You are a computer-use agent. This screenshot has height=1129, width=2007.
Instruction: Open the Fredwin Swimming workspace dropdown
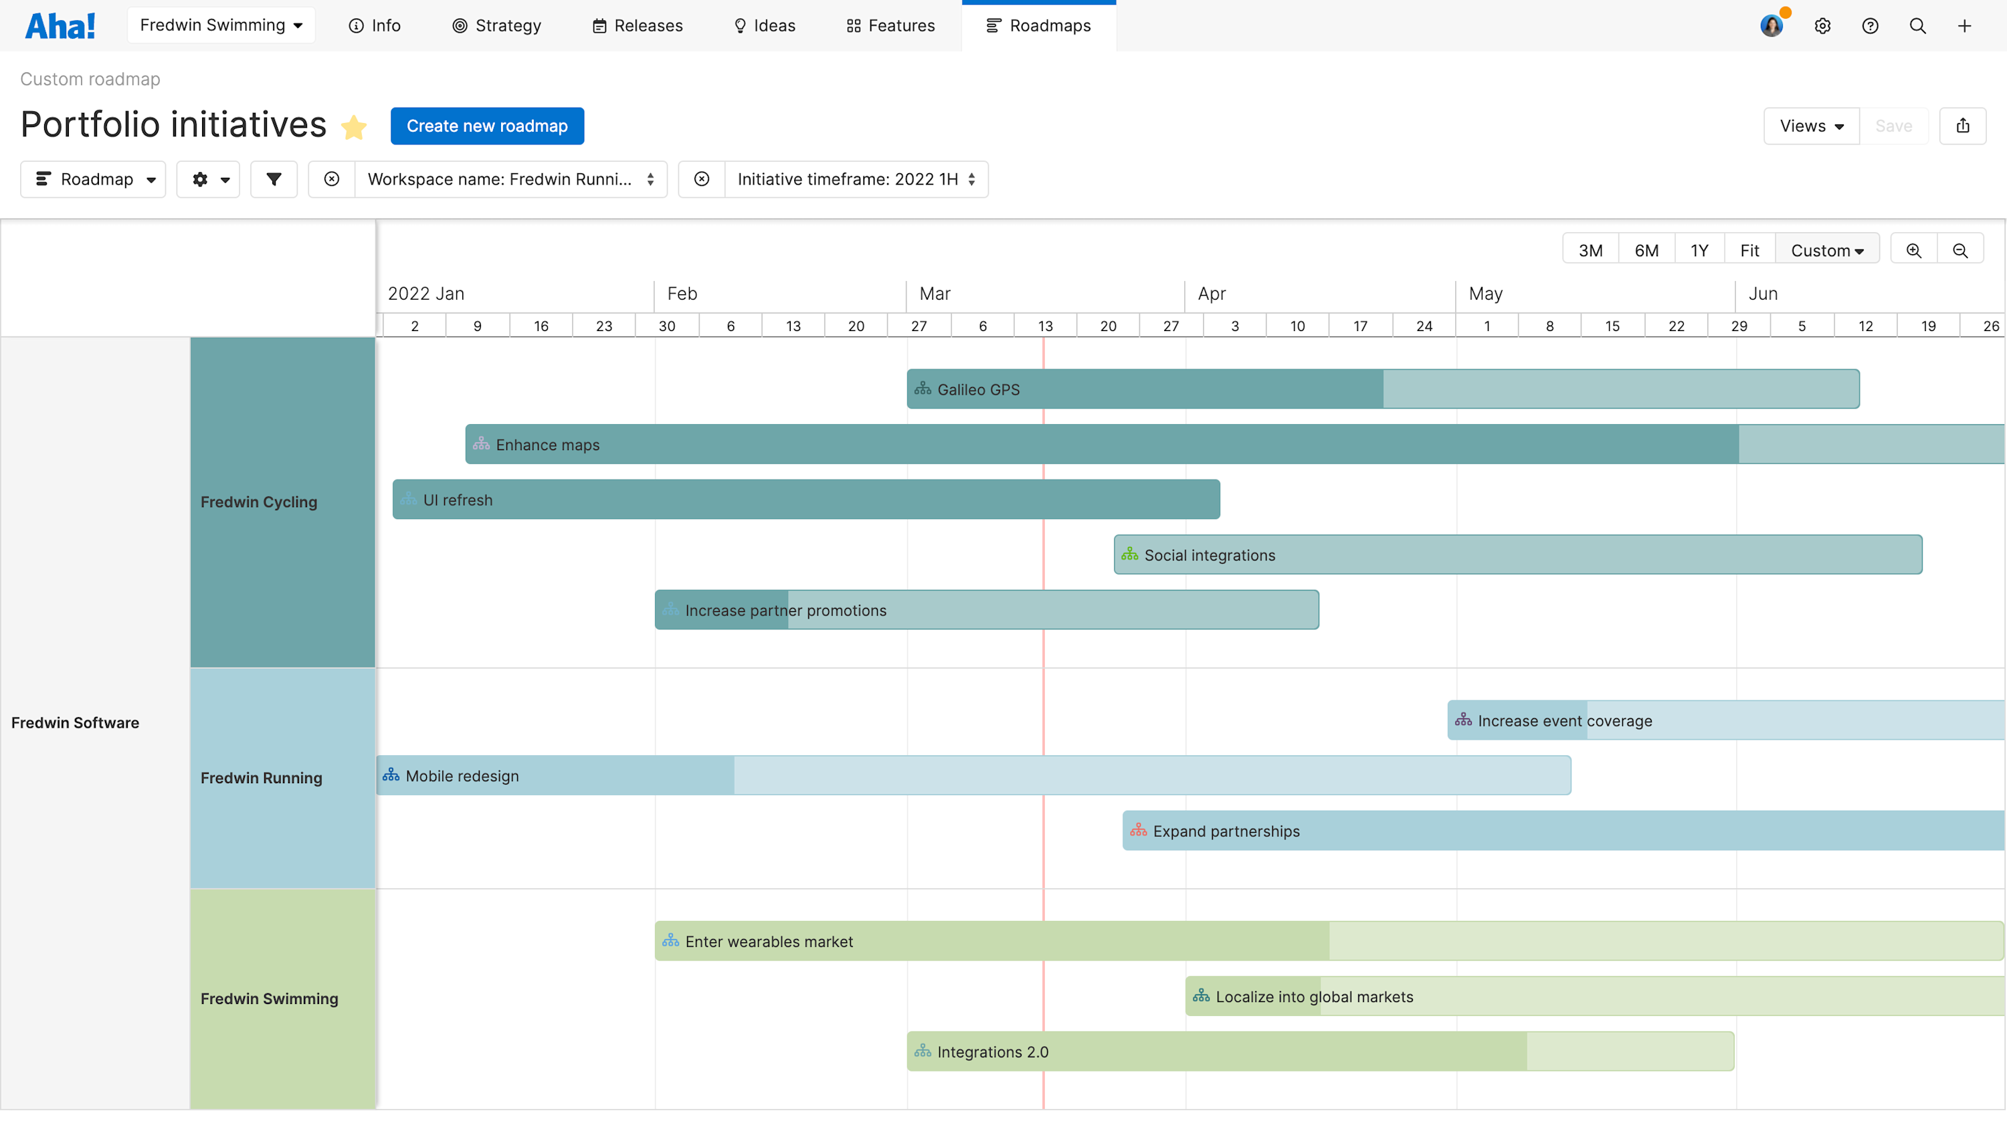pos(221,24)
